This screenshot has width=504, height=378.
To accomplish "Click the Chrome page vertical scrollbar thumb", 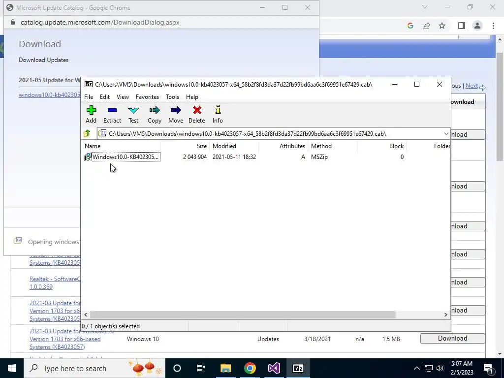I will coord(500,106).
